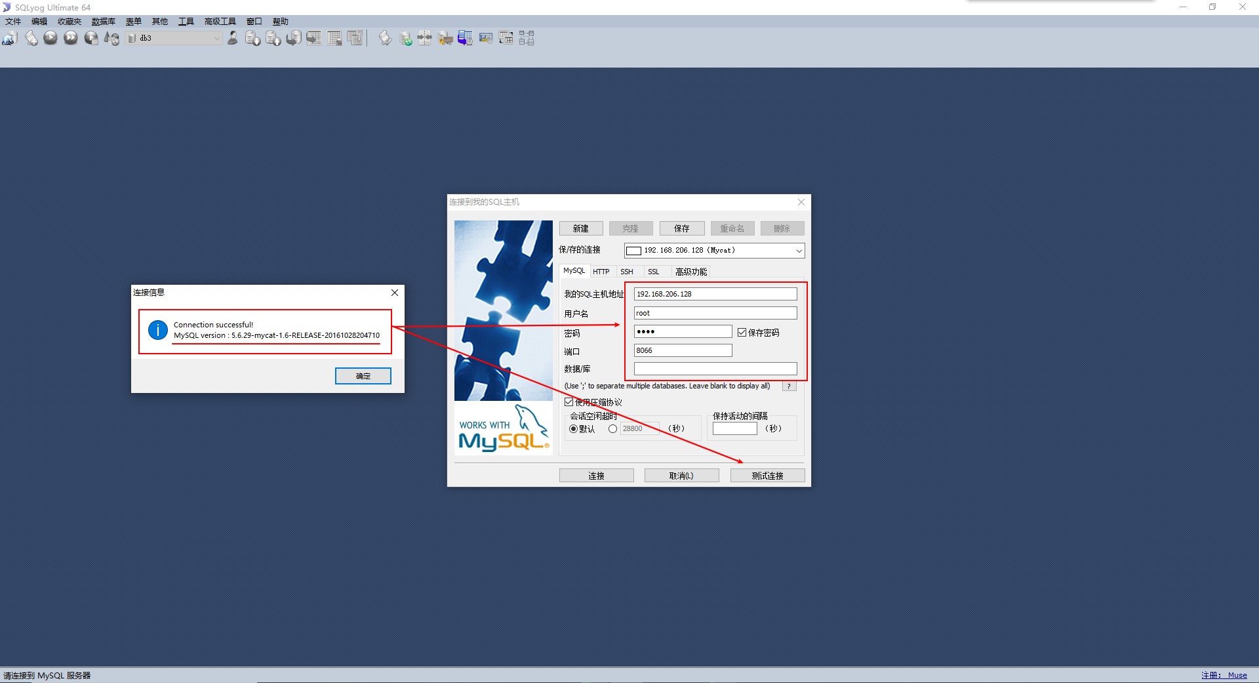Close the connect to MySQL host dialog
Viewport: 1259px width, 683px height.
click(x=801, y=202)
